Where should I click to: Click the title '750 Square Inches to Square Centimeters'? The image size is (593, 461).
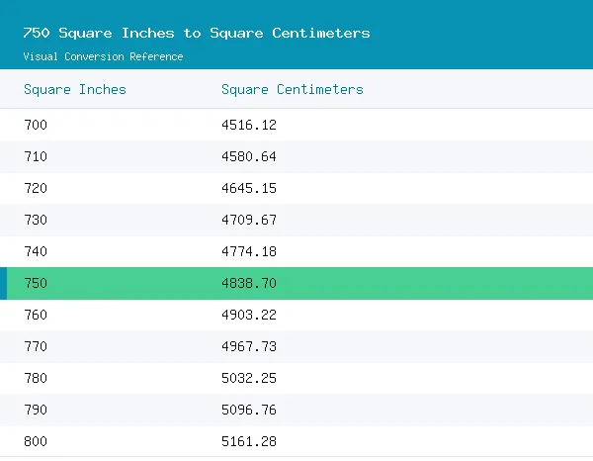(197, 34)
